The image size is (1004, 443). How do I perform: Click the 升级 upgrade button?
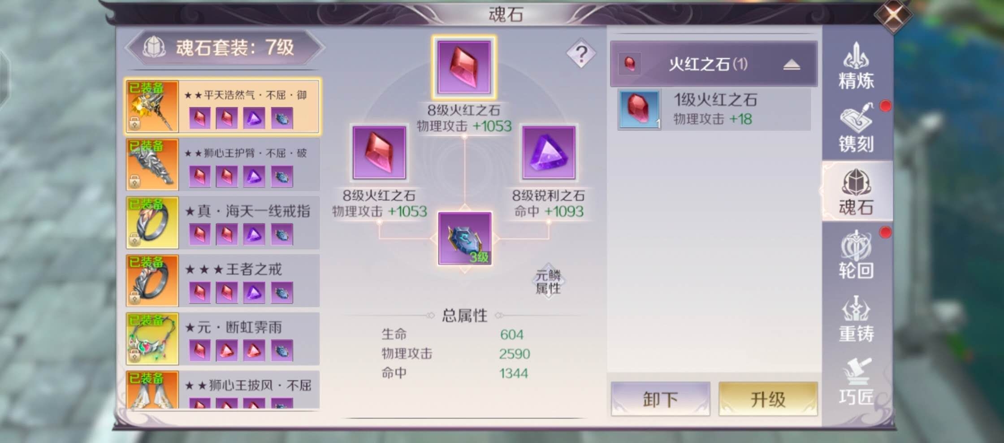[768, 399]
